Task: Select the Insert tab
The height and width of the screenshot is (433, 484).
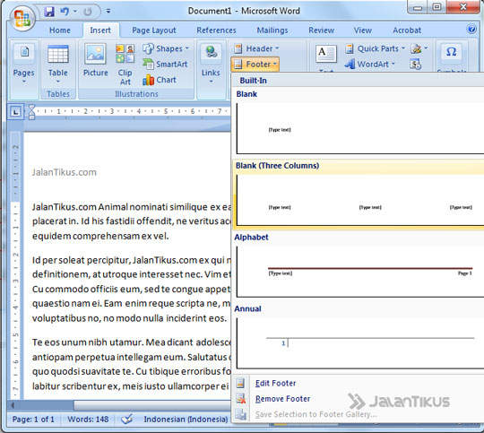Action: coord(100,30)
